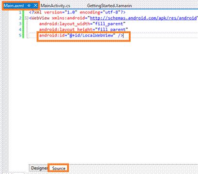Click the WebView tag name
Image resolution: width=198 pixels, height=174 pixels.
coord(40,18)
